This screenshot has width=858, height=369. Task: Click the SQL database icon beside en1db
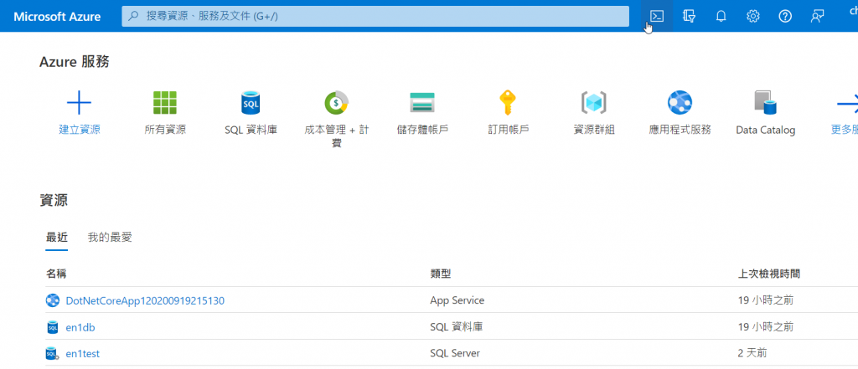[53, 327]
